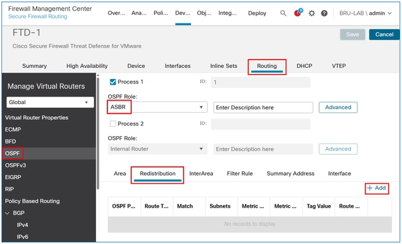
Task: Open the InterArea sub-tab
Action: click(x=201, y=173)
